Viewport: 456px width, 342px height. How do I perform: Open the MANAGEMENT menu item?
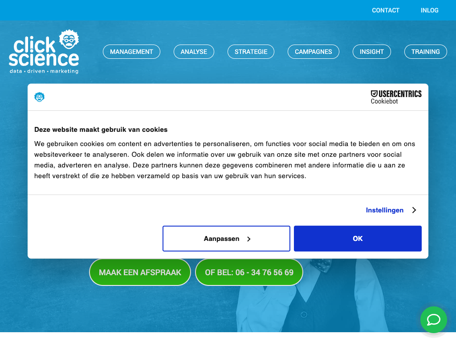pyautogui.click(x=131, y=52)
